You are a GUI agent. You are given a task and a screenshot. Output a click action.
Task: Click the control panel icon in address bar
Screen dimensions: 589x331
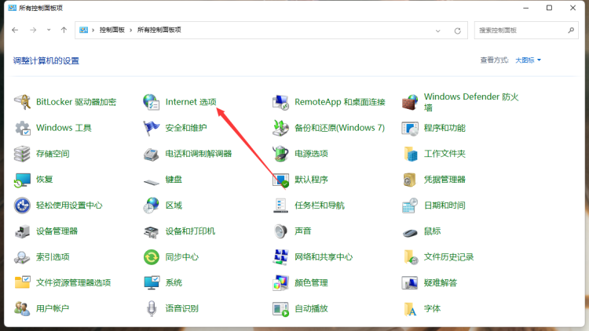tap(84, 30)
